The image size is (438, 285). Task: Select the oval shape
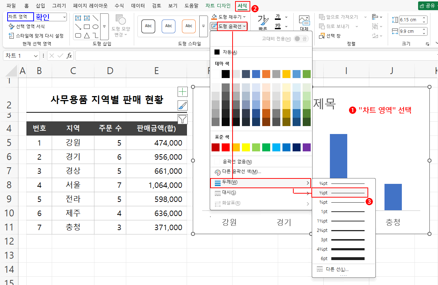(95, 26)
